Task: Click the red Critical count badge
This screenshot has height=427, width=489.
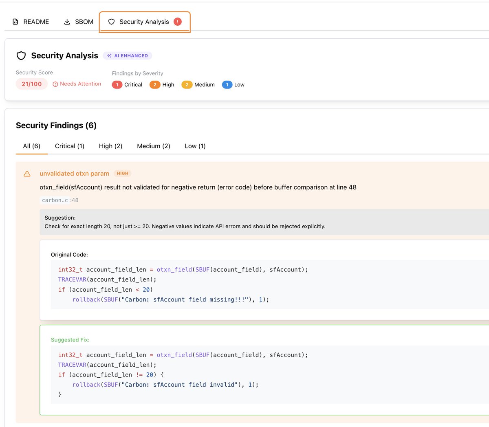Action: click(x=117, y=85)
